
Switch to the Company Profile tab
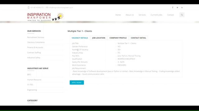118,38
